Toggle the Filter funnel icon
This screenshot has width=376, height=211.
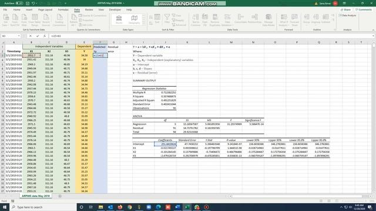point(167,19)
